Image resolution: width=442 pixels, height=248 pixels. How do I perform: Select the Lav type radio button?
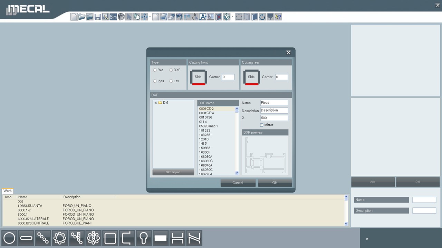click(171, 81)
